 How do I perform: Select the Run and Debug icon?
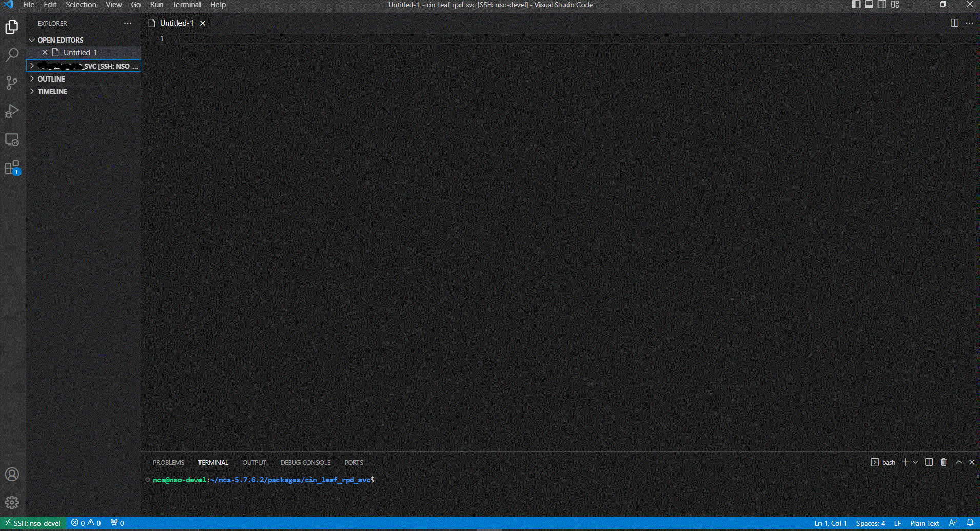click(x=12, y=111)
